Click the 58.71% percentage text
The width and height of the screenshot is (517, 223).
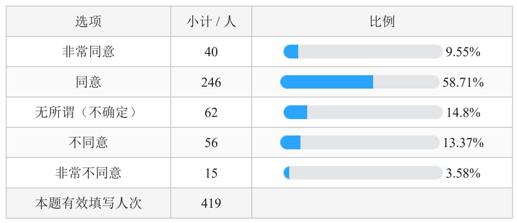click(463, 82)
